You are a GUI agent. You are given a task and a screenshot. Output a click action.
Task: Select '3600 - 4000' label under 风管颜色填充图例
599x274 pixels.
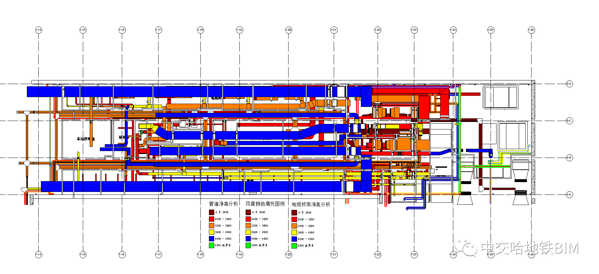point(260,232)
